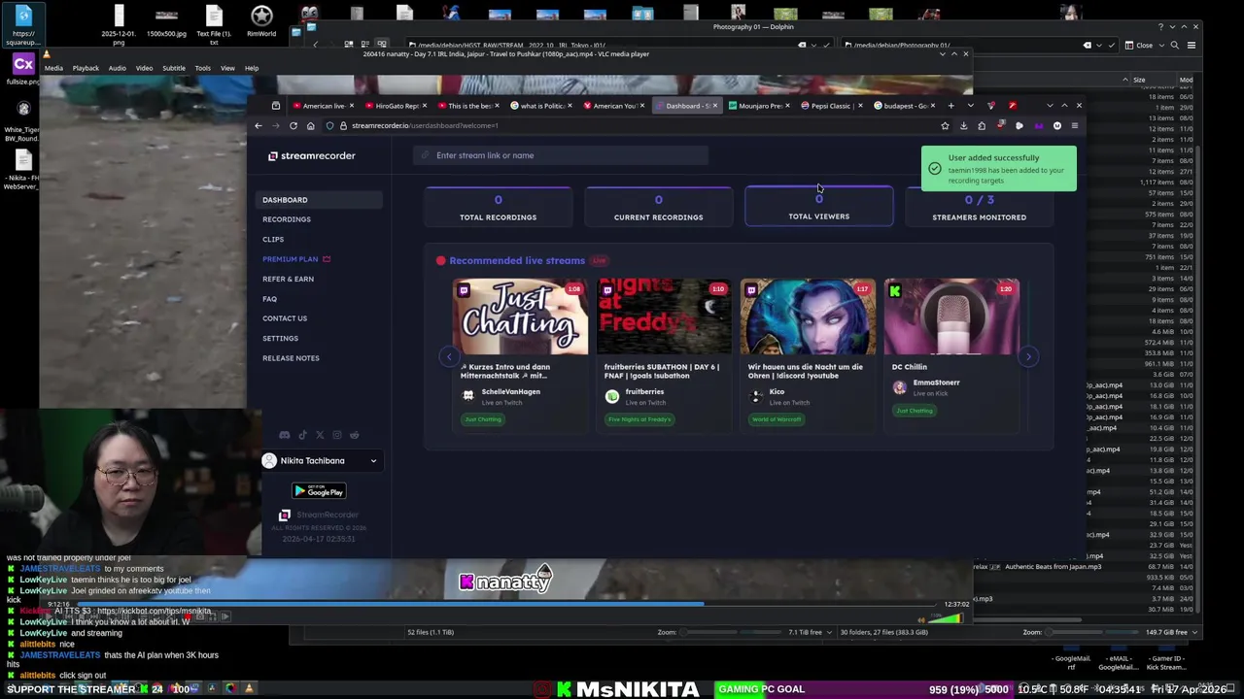Open the X (Twitter) social icon
This screenshot has height=699, width=1244.
coord(320,435)
